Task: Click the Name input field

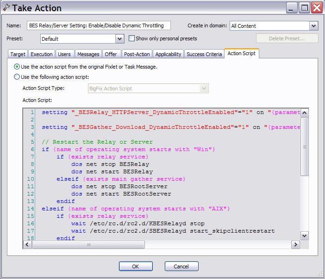Action: [99, 25]
